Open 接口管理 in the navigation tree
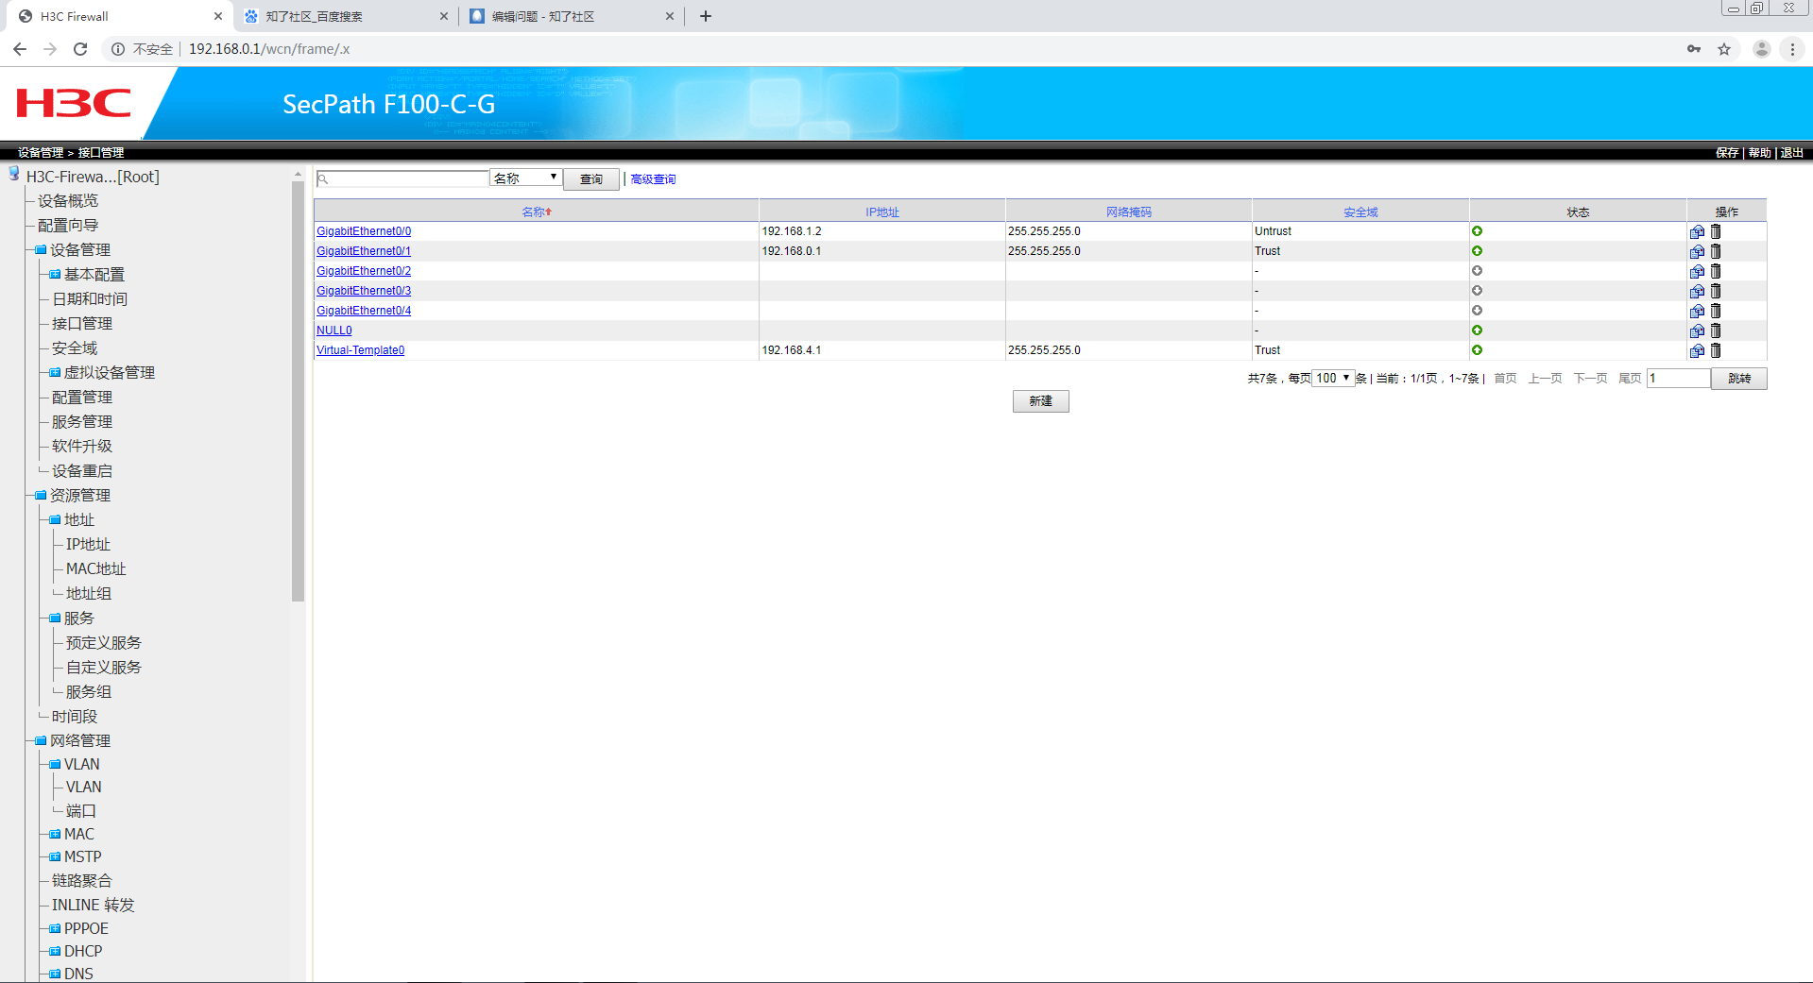 click(x=82, y=324)
